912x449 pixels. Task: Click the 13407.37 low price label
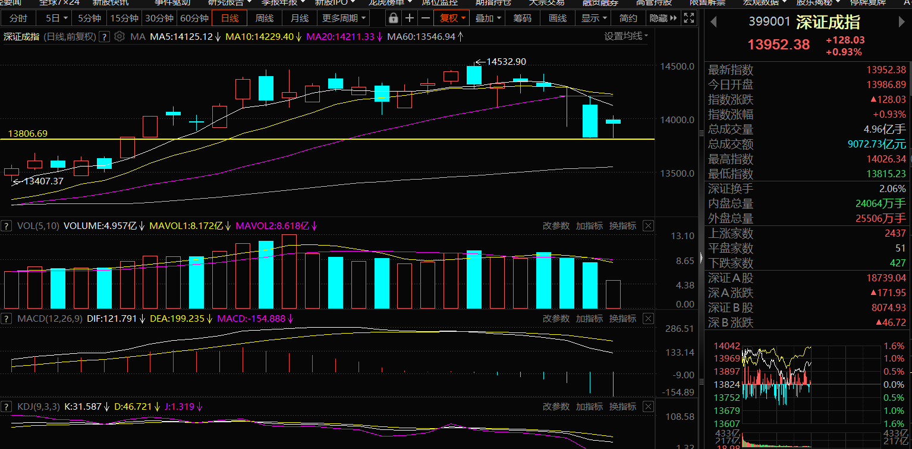(43, 181)
